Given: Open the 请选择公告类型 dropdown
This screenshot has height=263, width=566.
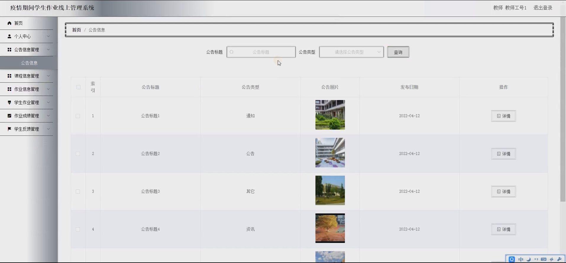Looking at the screenshot, I should point(351,52).
